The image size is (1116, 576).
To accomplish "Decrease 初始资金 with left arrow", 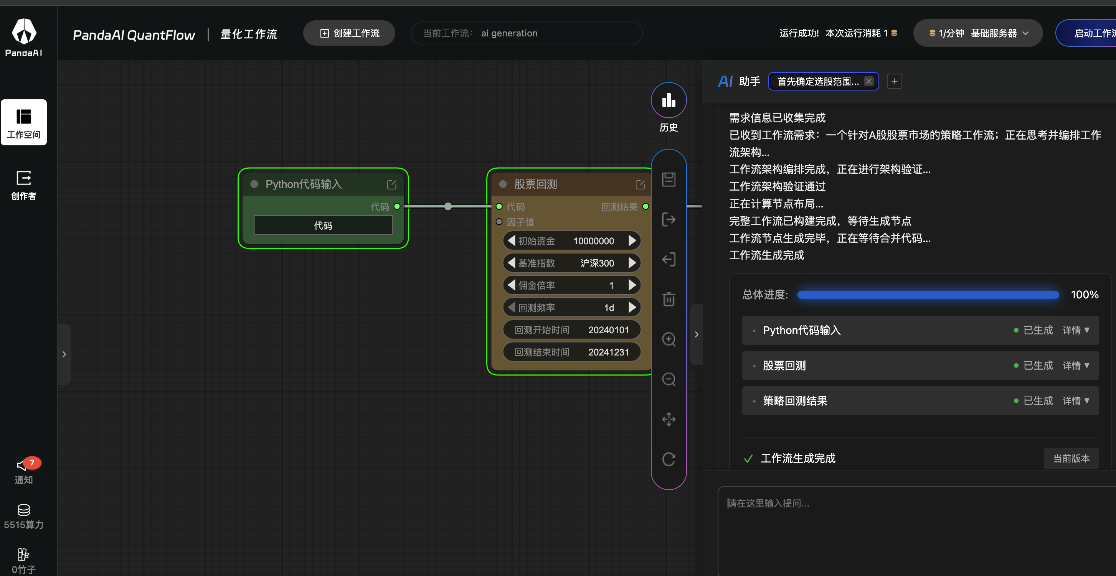I will pos(512,240).
